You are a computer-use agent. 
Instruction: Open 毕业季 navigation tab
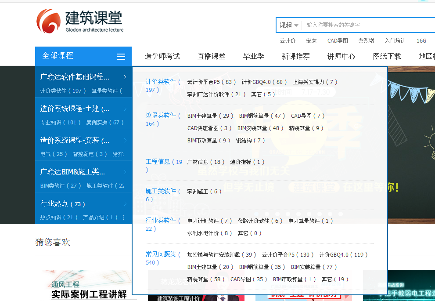[x=254, y=56]
